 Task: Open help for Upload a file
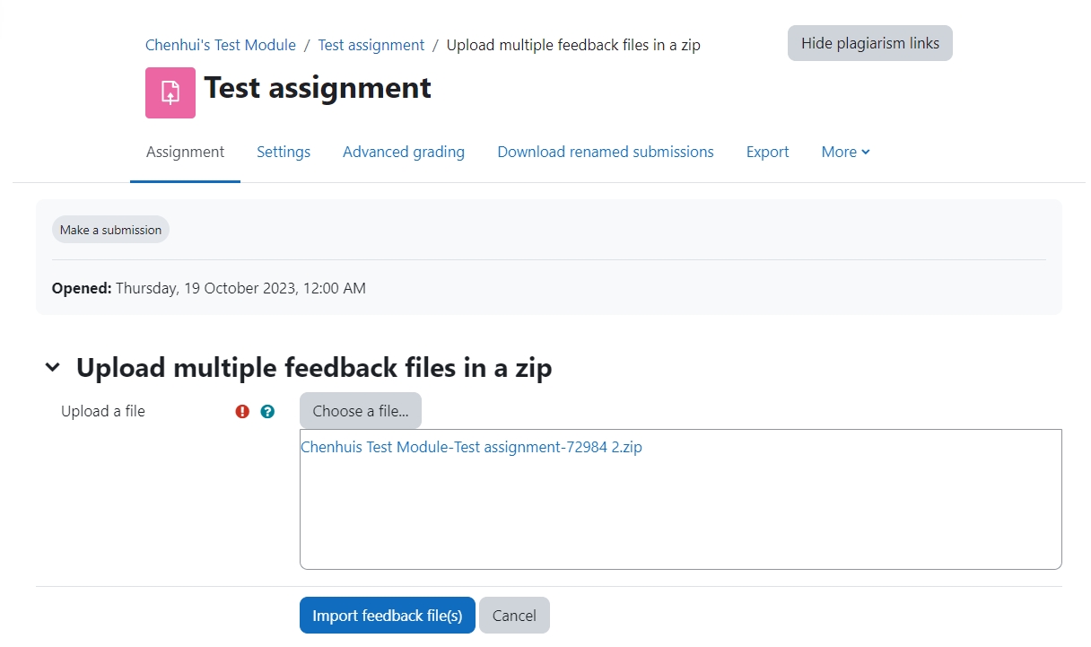pos(267,412)
